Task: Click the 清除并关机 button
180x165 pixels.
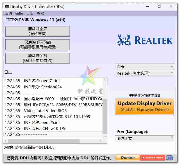Action: [38, 58]
